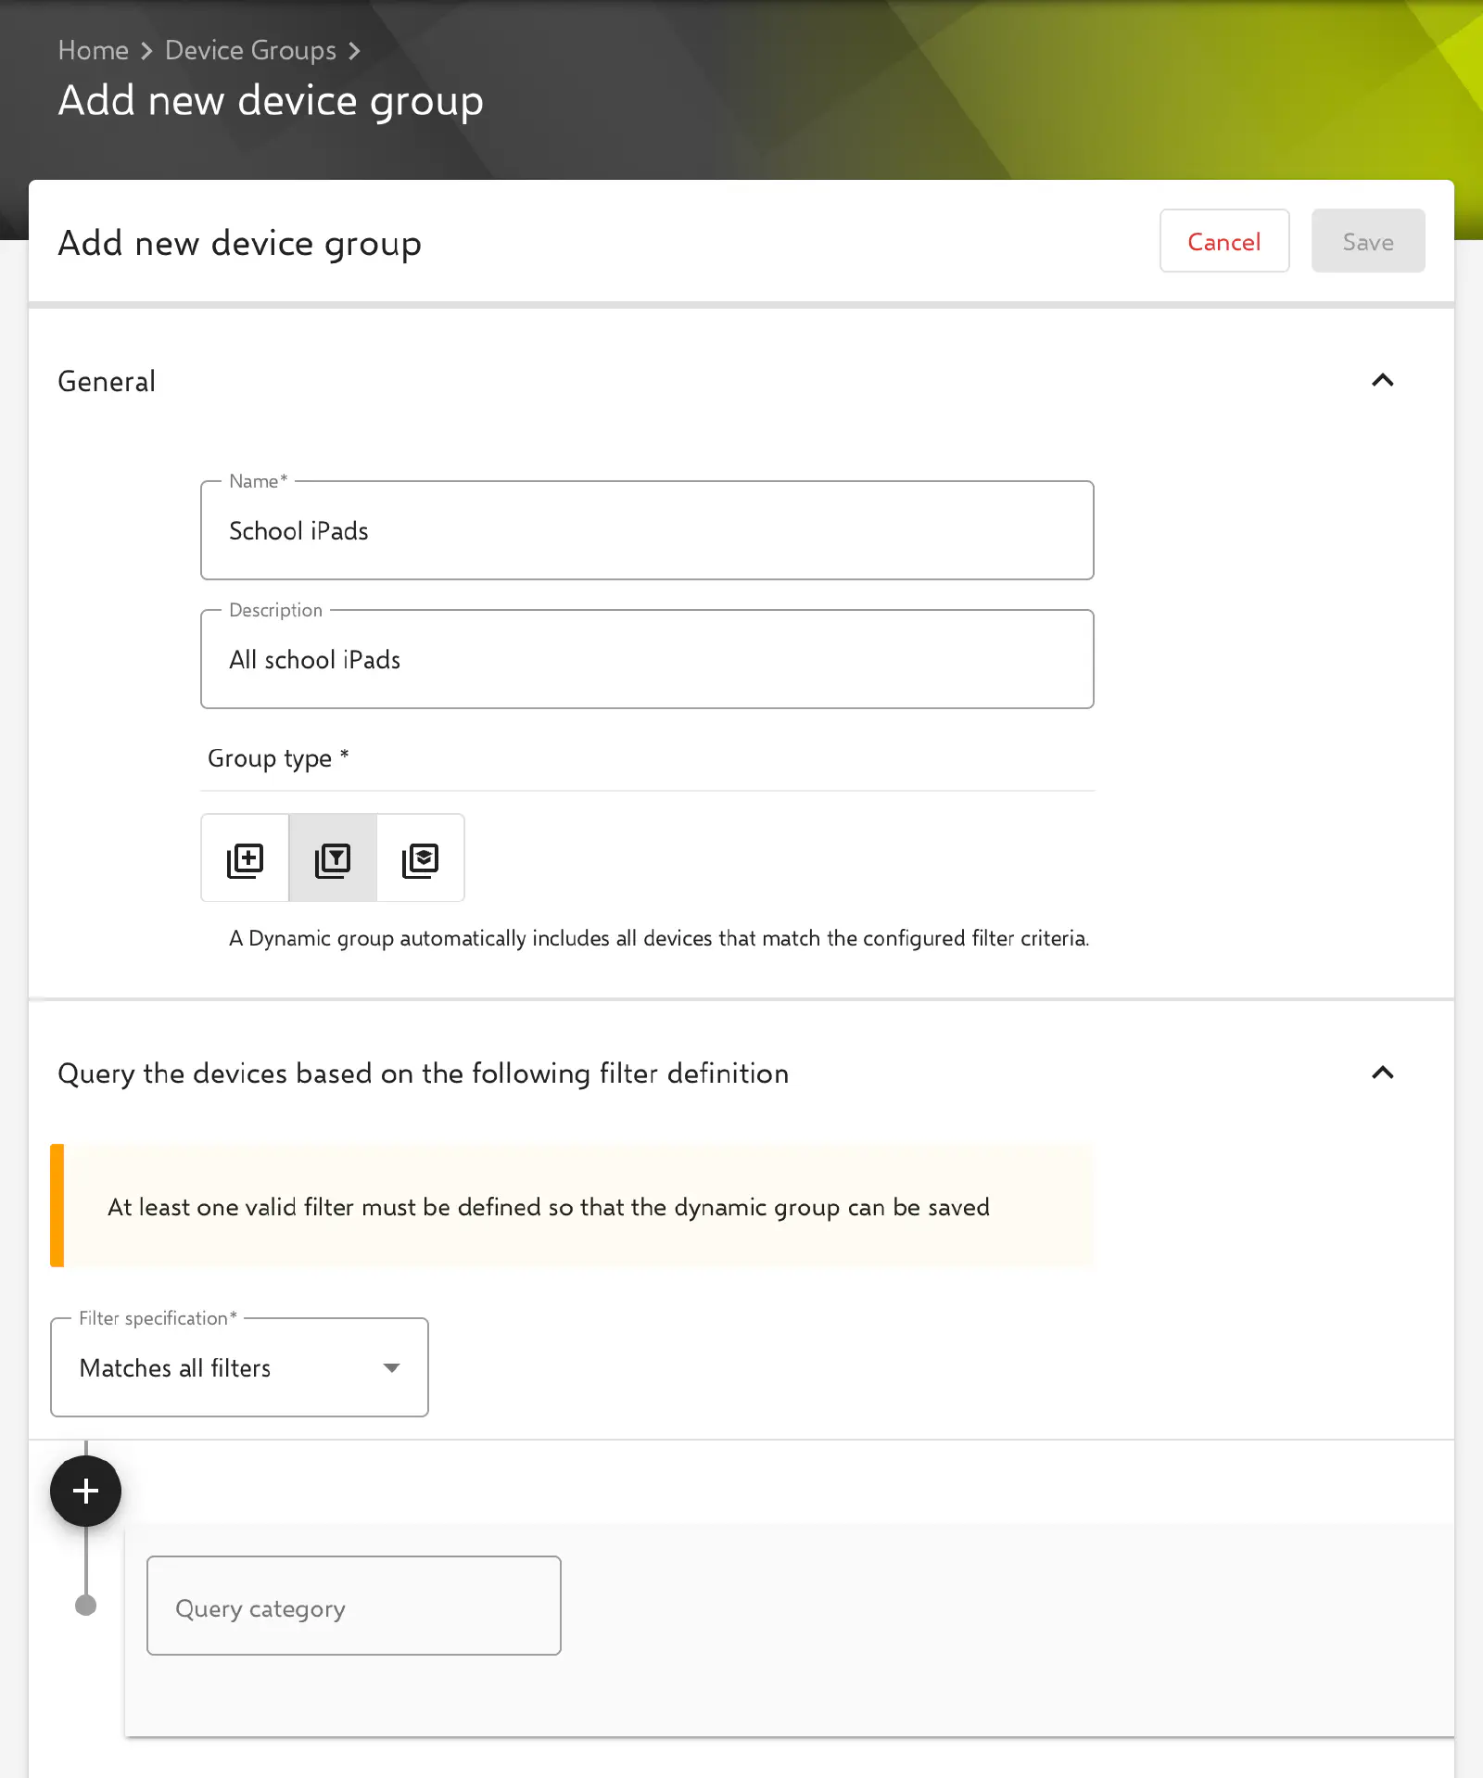Cancel adding the device group
1483x1778 pixels.
pos(1223,241)
